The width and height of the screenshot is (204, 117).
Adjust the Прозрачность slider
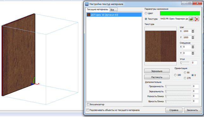(x=178, y=86)
